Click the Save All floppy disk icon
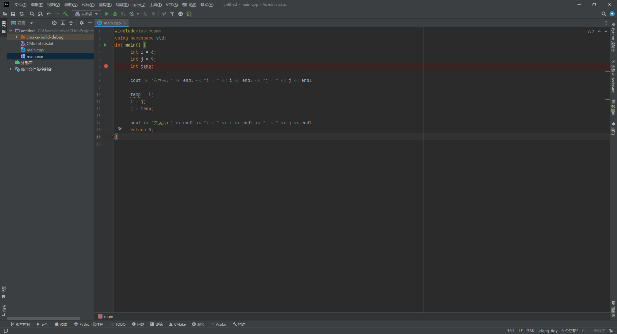 click(x=13, y=14)
